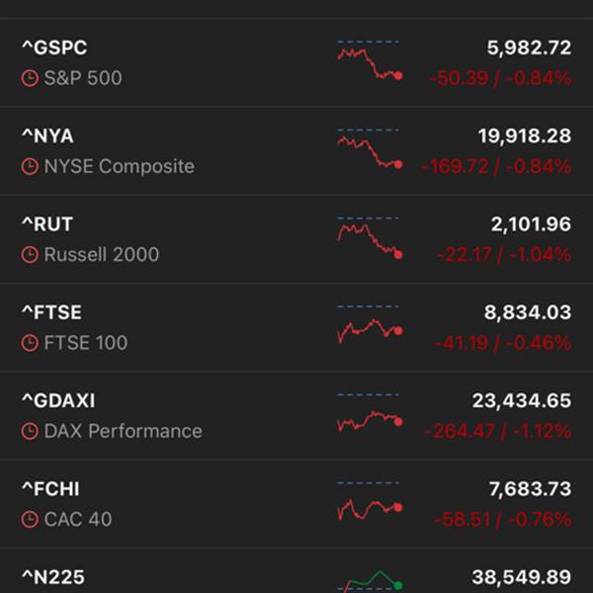The height and width of the screenshot is (593, 593).
Task: Tap the CAC 40 price 7,683.73
Action: (530, 489)
